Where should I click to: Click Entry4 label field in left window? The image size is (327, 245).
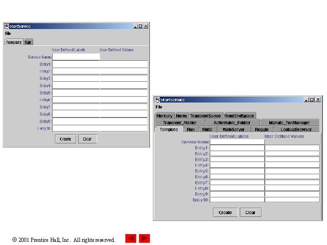tap(76, 85)
